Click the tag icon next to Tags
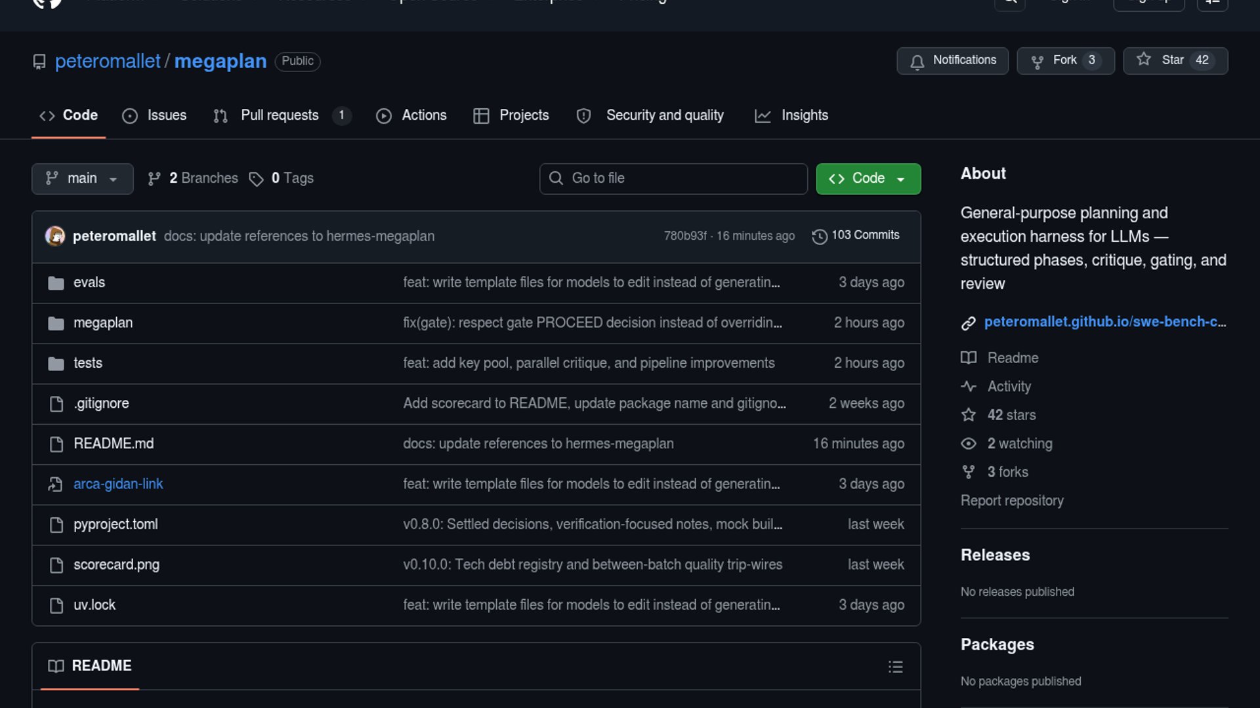This screenshot has width=1260, height=708. tap(256, 179)
